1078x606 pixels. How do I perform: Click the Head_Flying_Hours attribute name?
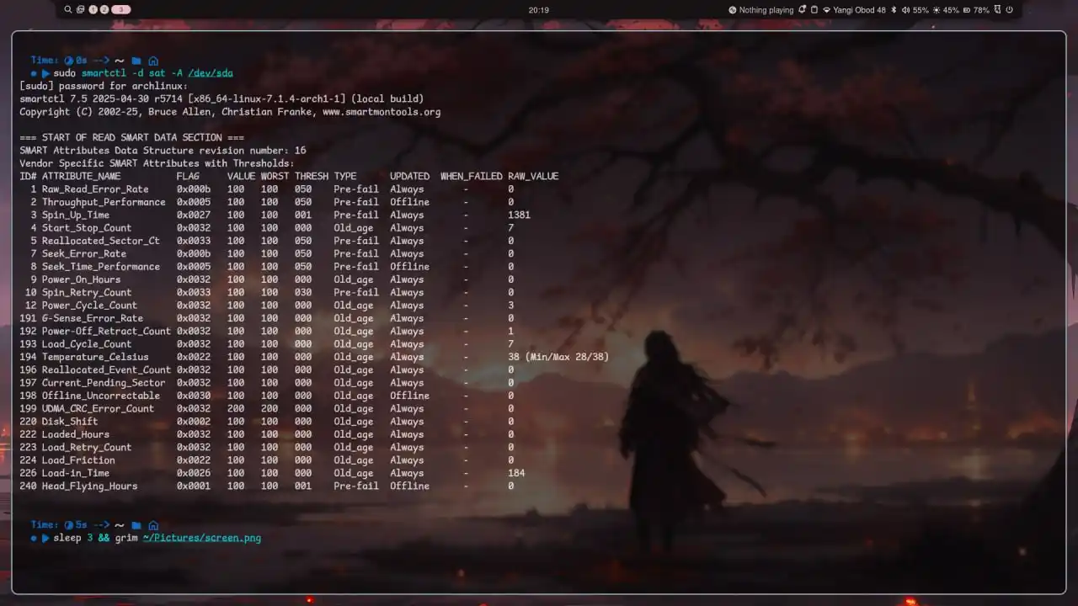(x=89, y=486)
